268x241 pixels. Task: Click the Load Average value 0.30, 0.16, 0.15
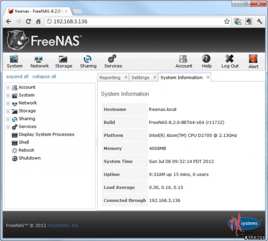pos(166,188)
